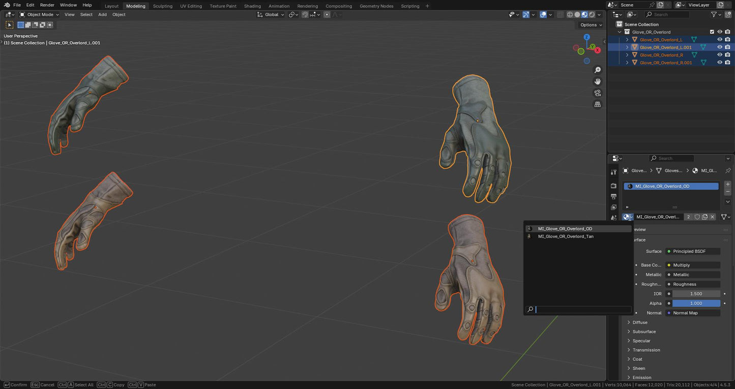Click the Alpha value slider

pos(696,304)
